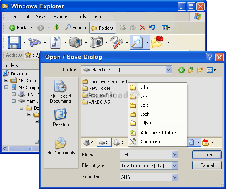
Task: Toggle the Folders pane button
Action: click(103, 28)
